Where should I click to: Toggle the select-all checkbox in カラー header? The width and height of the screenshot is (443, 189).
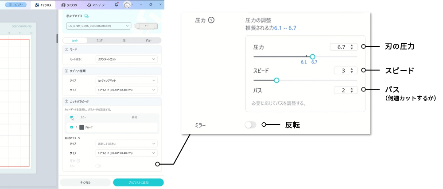click(72, 117)
